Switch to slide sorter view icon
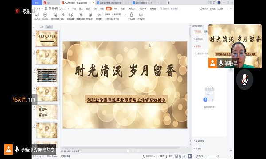This screenshot has height=159, width=266. tap(180, 156)
